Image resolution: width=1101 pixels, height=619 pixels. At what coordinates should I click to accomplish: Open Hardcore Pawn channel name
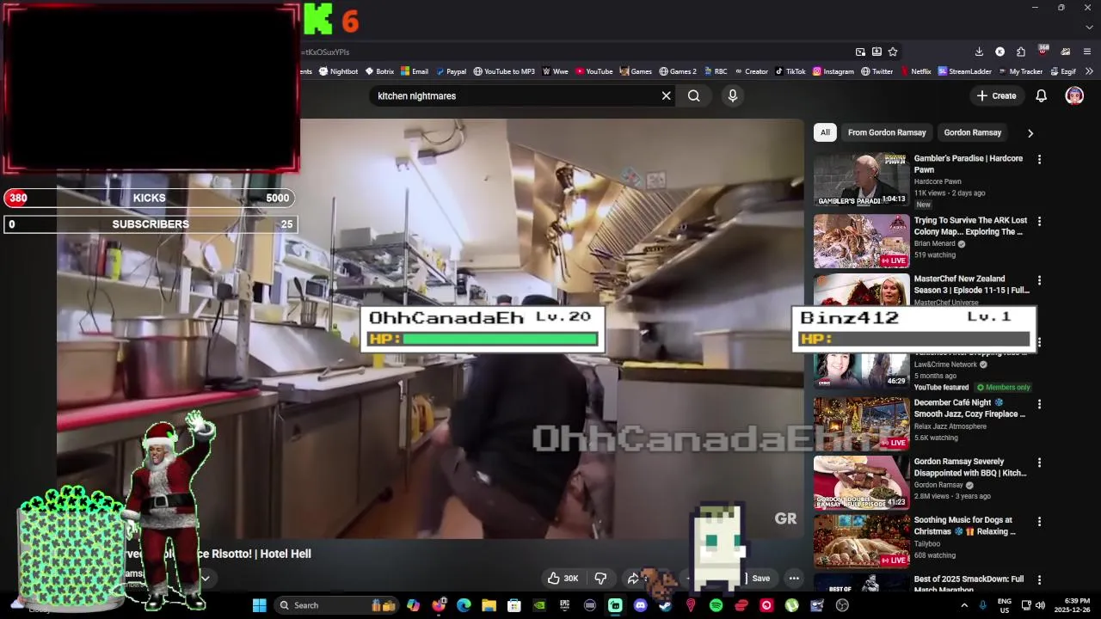coord(938,181)
